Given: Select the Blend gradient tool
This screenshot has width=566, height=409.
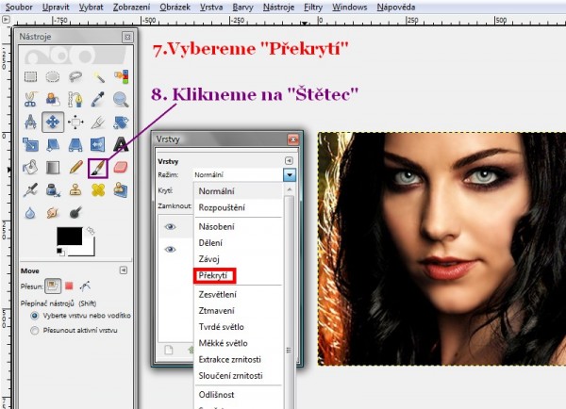Looking at the screenshot, I should tap(53, 168).
